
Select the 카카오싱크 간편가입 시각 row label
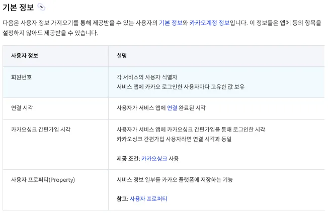coord(41,129)
